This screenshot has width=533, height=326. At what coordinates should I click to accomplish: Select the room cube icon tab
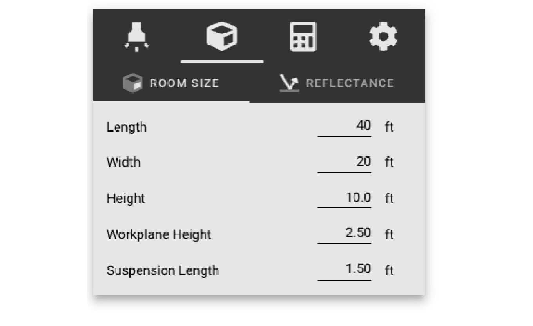coord(222,36)
